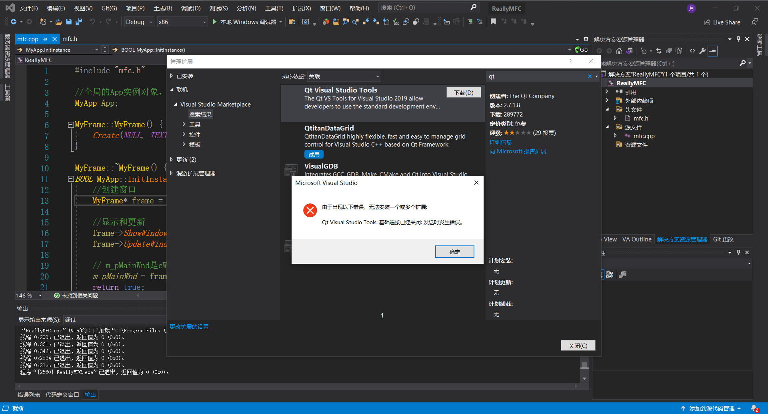Open notifications icon in status bar
Screen dimensions: 768x414
click(755, 408)
